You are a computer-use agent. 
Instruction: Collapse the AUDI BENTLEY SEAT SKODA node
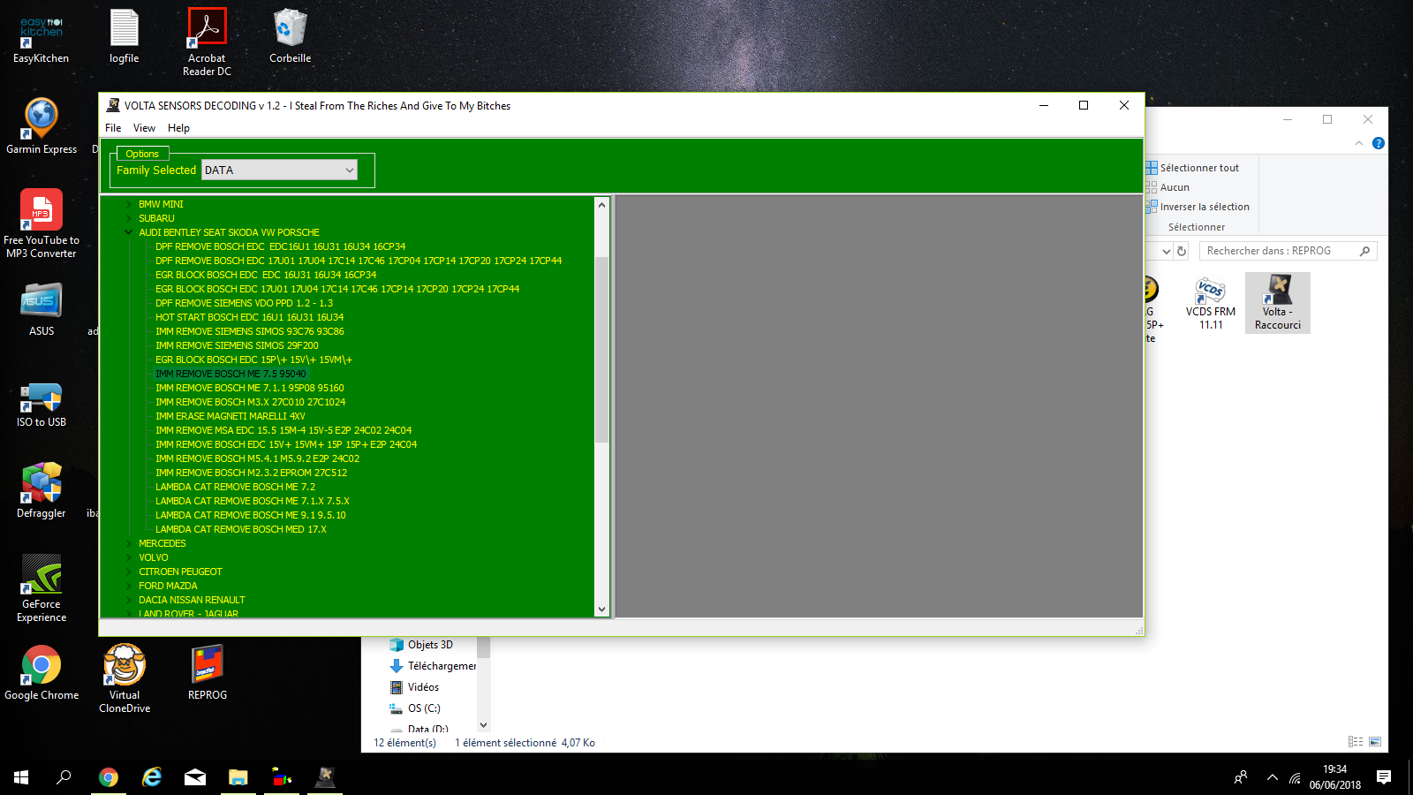(x=129, y=233)
